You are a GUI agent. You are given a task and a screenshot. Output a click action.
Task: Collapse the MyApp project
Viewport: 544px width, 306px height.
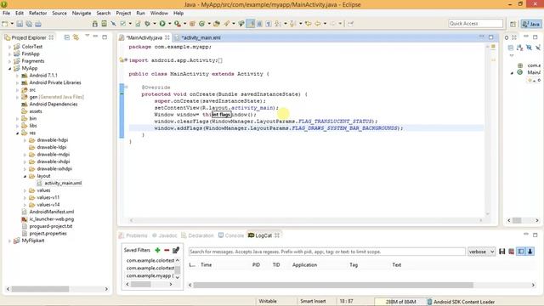coord(9,68)
